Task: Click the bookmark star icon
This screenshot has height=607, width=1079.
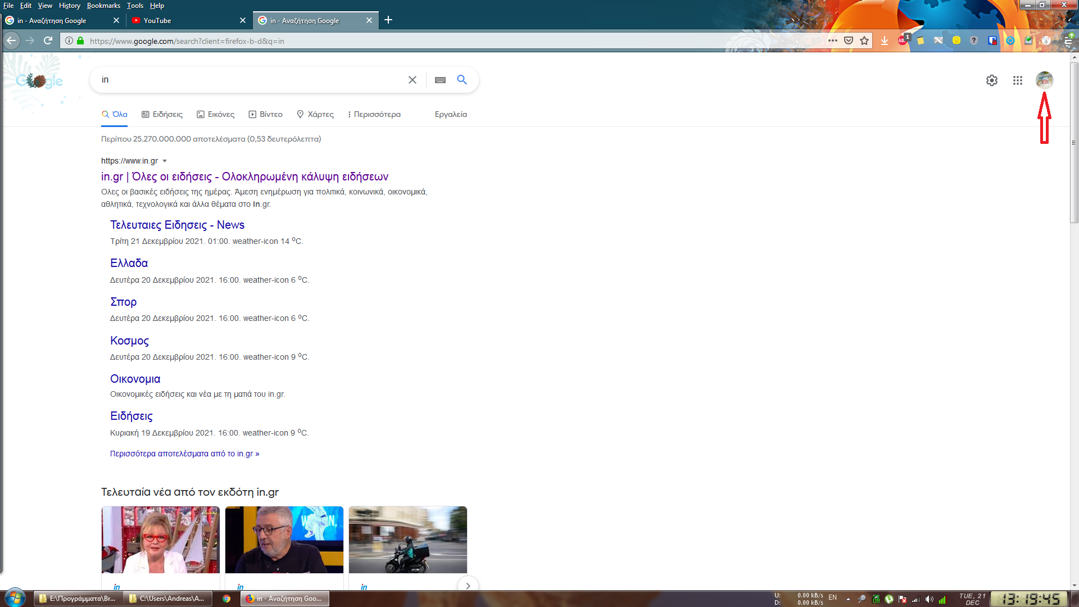Action: pos(864,40)
